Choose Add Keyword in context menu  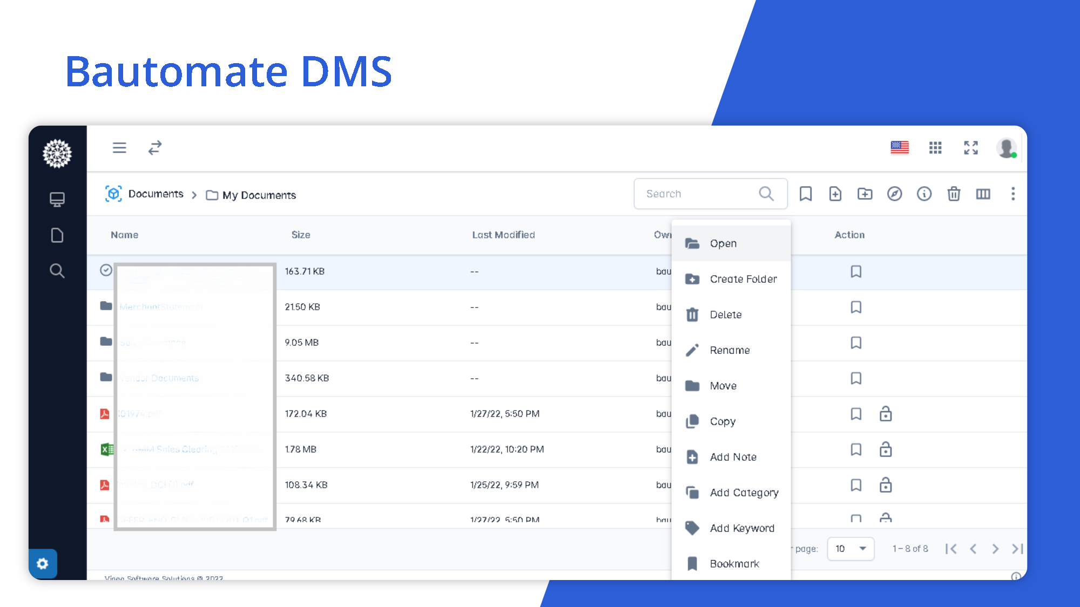741,528
